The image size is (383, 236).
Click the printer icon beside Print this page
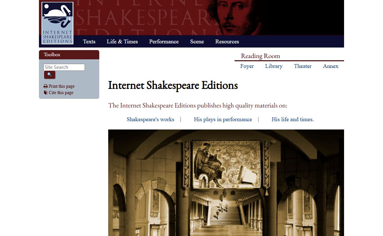coord(46,86)
